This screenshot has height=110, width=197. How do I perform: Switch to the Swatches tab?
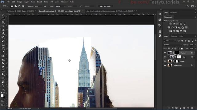[x=173, y=13]
